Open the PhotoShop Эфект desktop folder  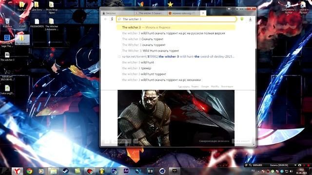(52, 8)
